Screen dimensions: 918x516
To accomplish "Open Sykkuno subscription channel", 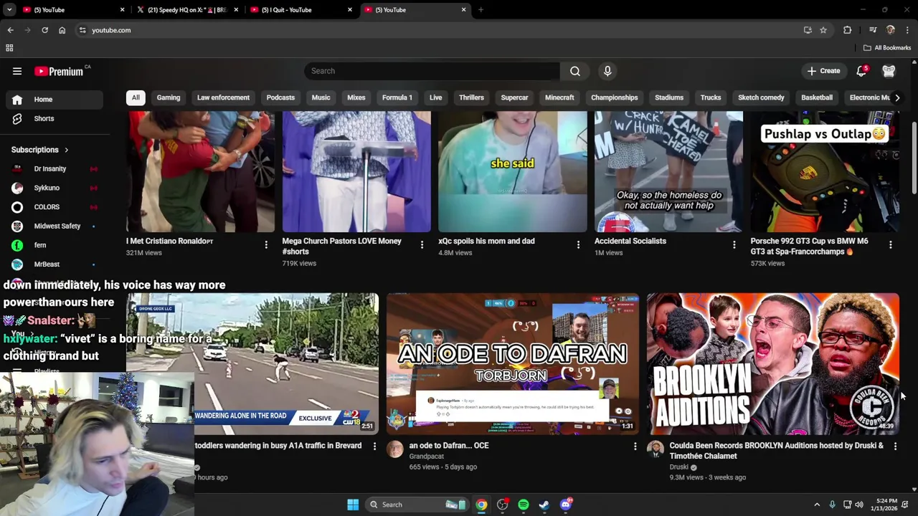I will tap(55, 188).
